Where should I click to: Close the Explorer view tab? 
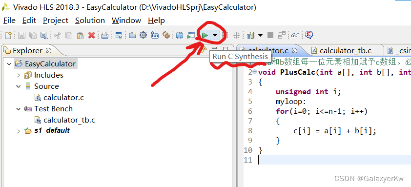coord(49,50)
